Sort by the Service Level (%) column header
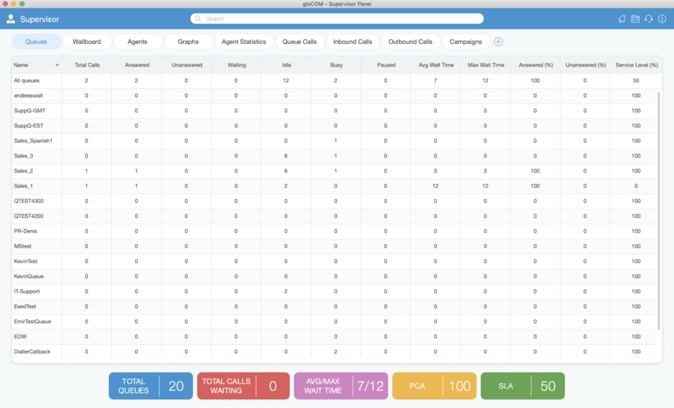This screenshot has height=408, width=674. (636, 65)
